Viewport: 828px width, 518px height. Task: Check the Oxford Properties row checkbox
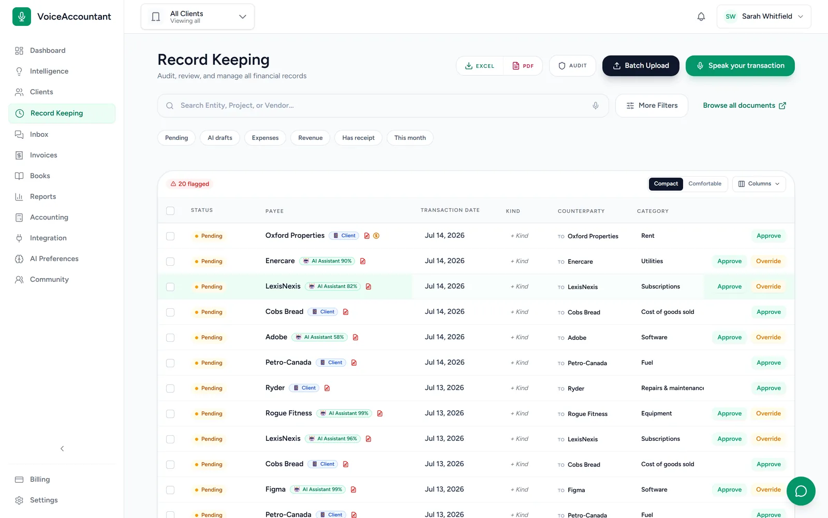click(170, 236)
